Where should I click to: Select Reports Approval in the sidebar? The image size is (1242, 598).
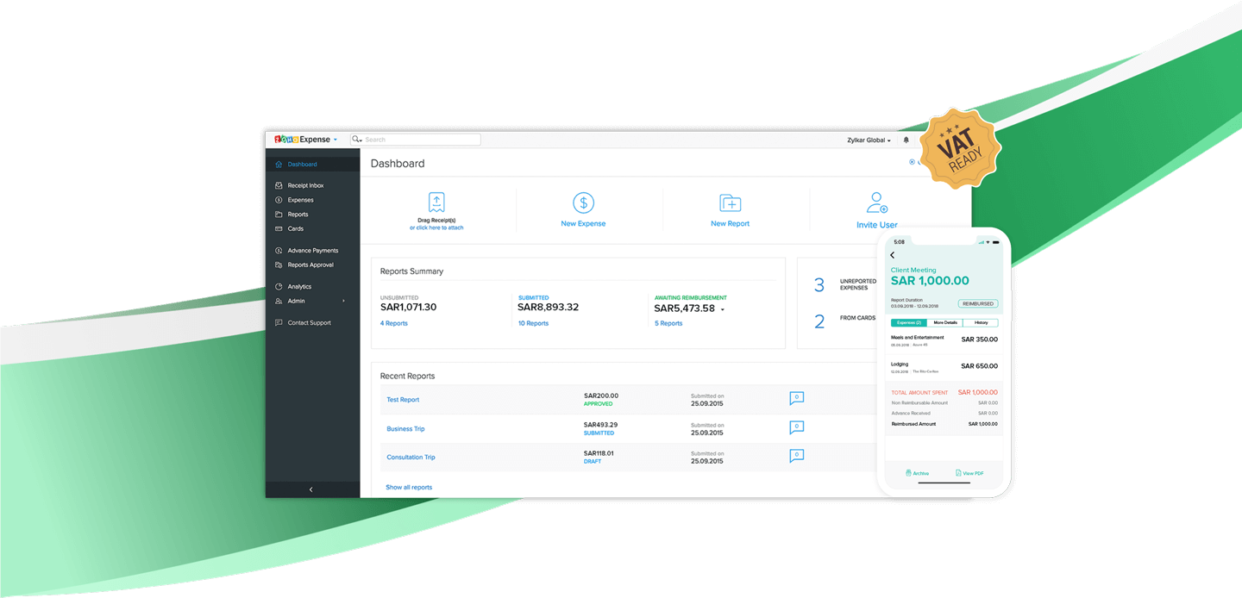pyautogui.click(x=310, y=265)
